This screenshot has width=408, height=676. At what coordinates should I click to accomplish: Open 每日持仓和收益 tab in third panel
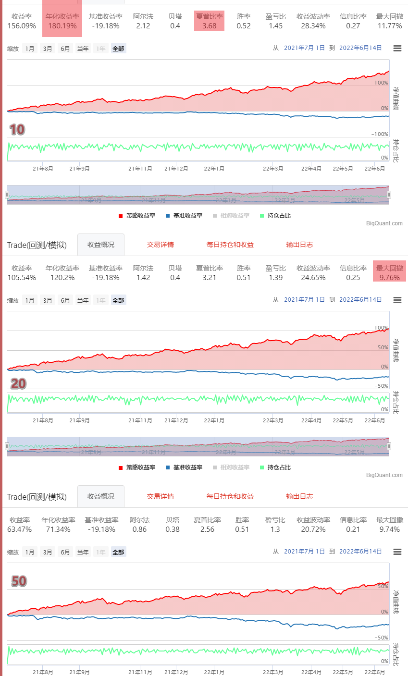pyautogui.click(x=230, y=496)
